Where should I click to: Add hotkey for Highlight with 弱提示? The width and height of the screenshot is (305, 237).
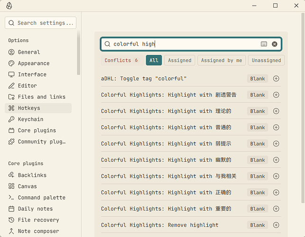pyautogui.click(x=276, y=144)
